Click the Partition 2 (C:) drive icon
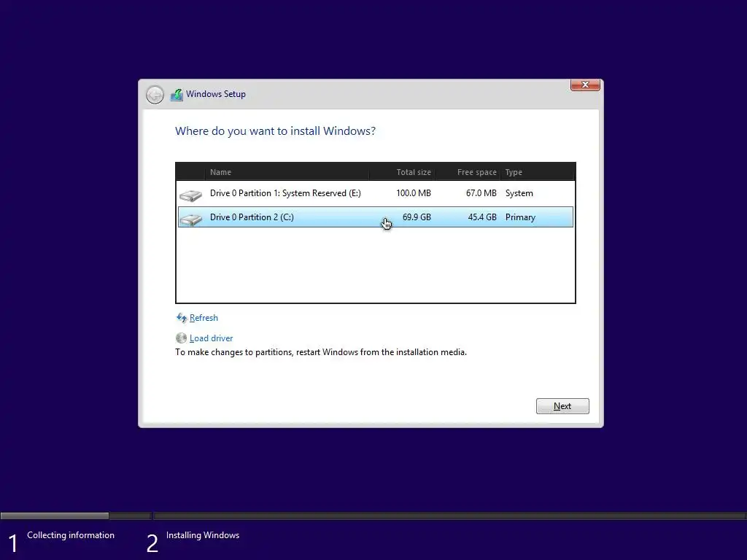The image size is (747, 560). (190, 219)
